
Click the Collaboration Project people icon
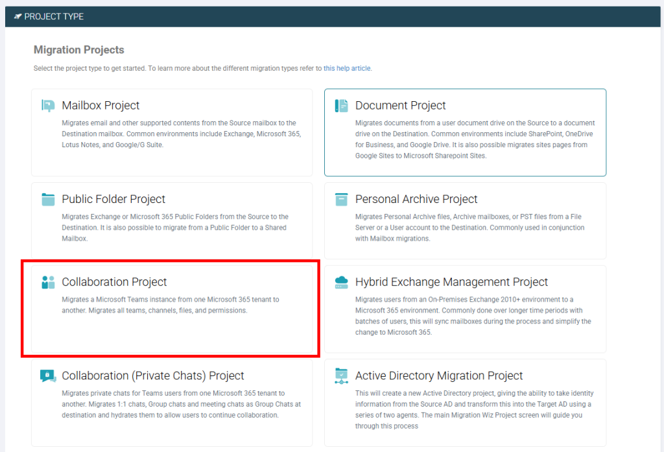click(x=48, y=282)
